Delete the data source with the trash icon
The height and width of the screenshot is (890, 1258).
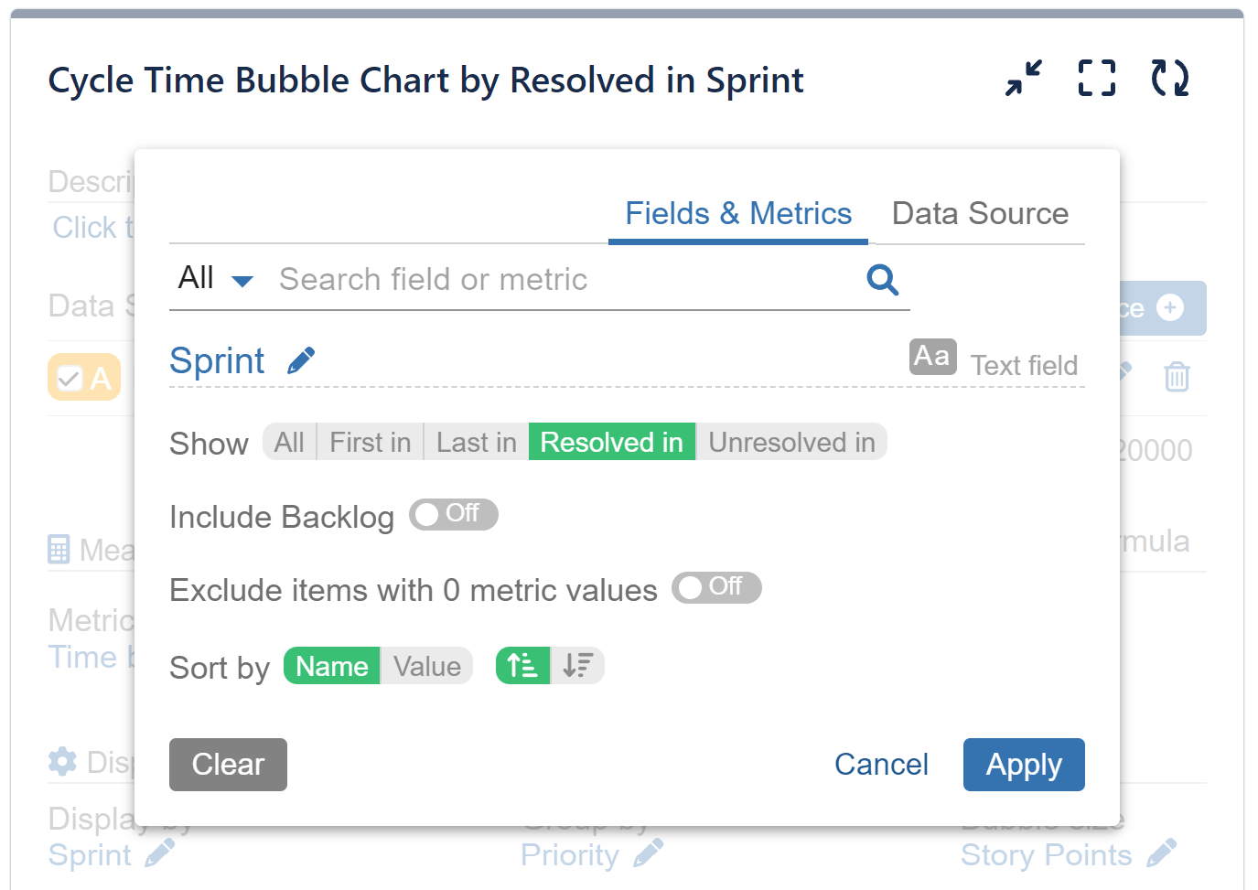(1177, 376)
